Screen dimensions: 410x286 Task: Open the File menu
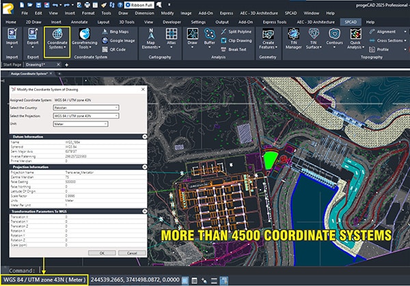[25, 13]
